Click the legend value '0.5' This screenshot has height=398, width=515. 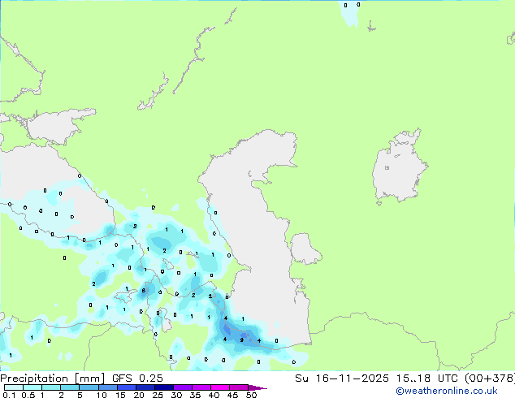click(x=28, y=395)
